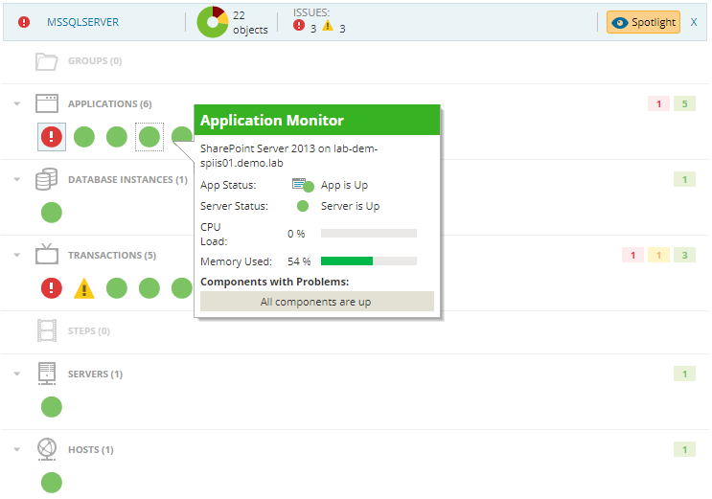This screenshot has width=712, height=499.
Task: Click the Application Monitor tooltip title
Action: click(272, 121)
